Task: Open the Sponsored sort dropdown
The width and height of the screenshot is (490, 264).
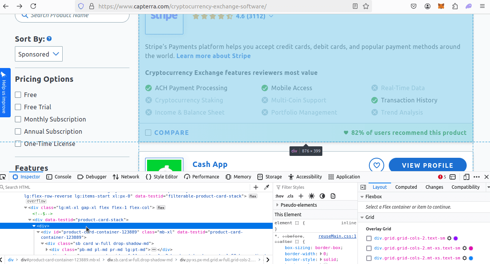Action: [39, 54]
